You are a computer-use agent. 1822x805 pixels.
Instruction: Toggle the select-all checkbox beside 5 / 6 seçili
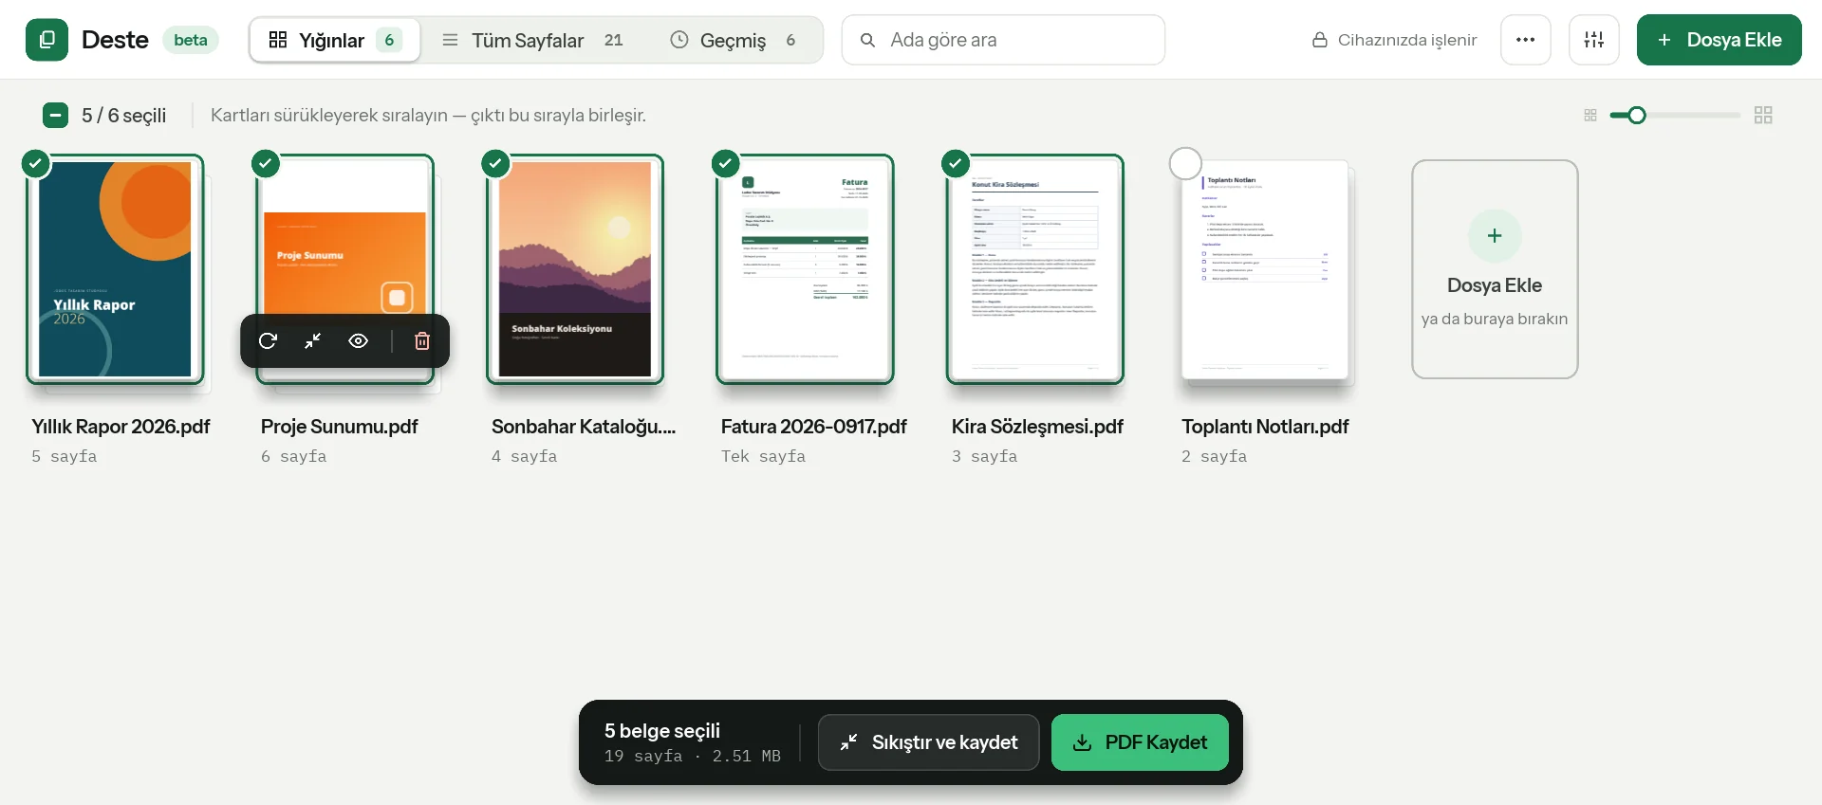pos(55,116)
